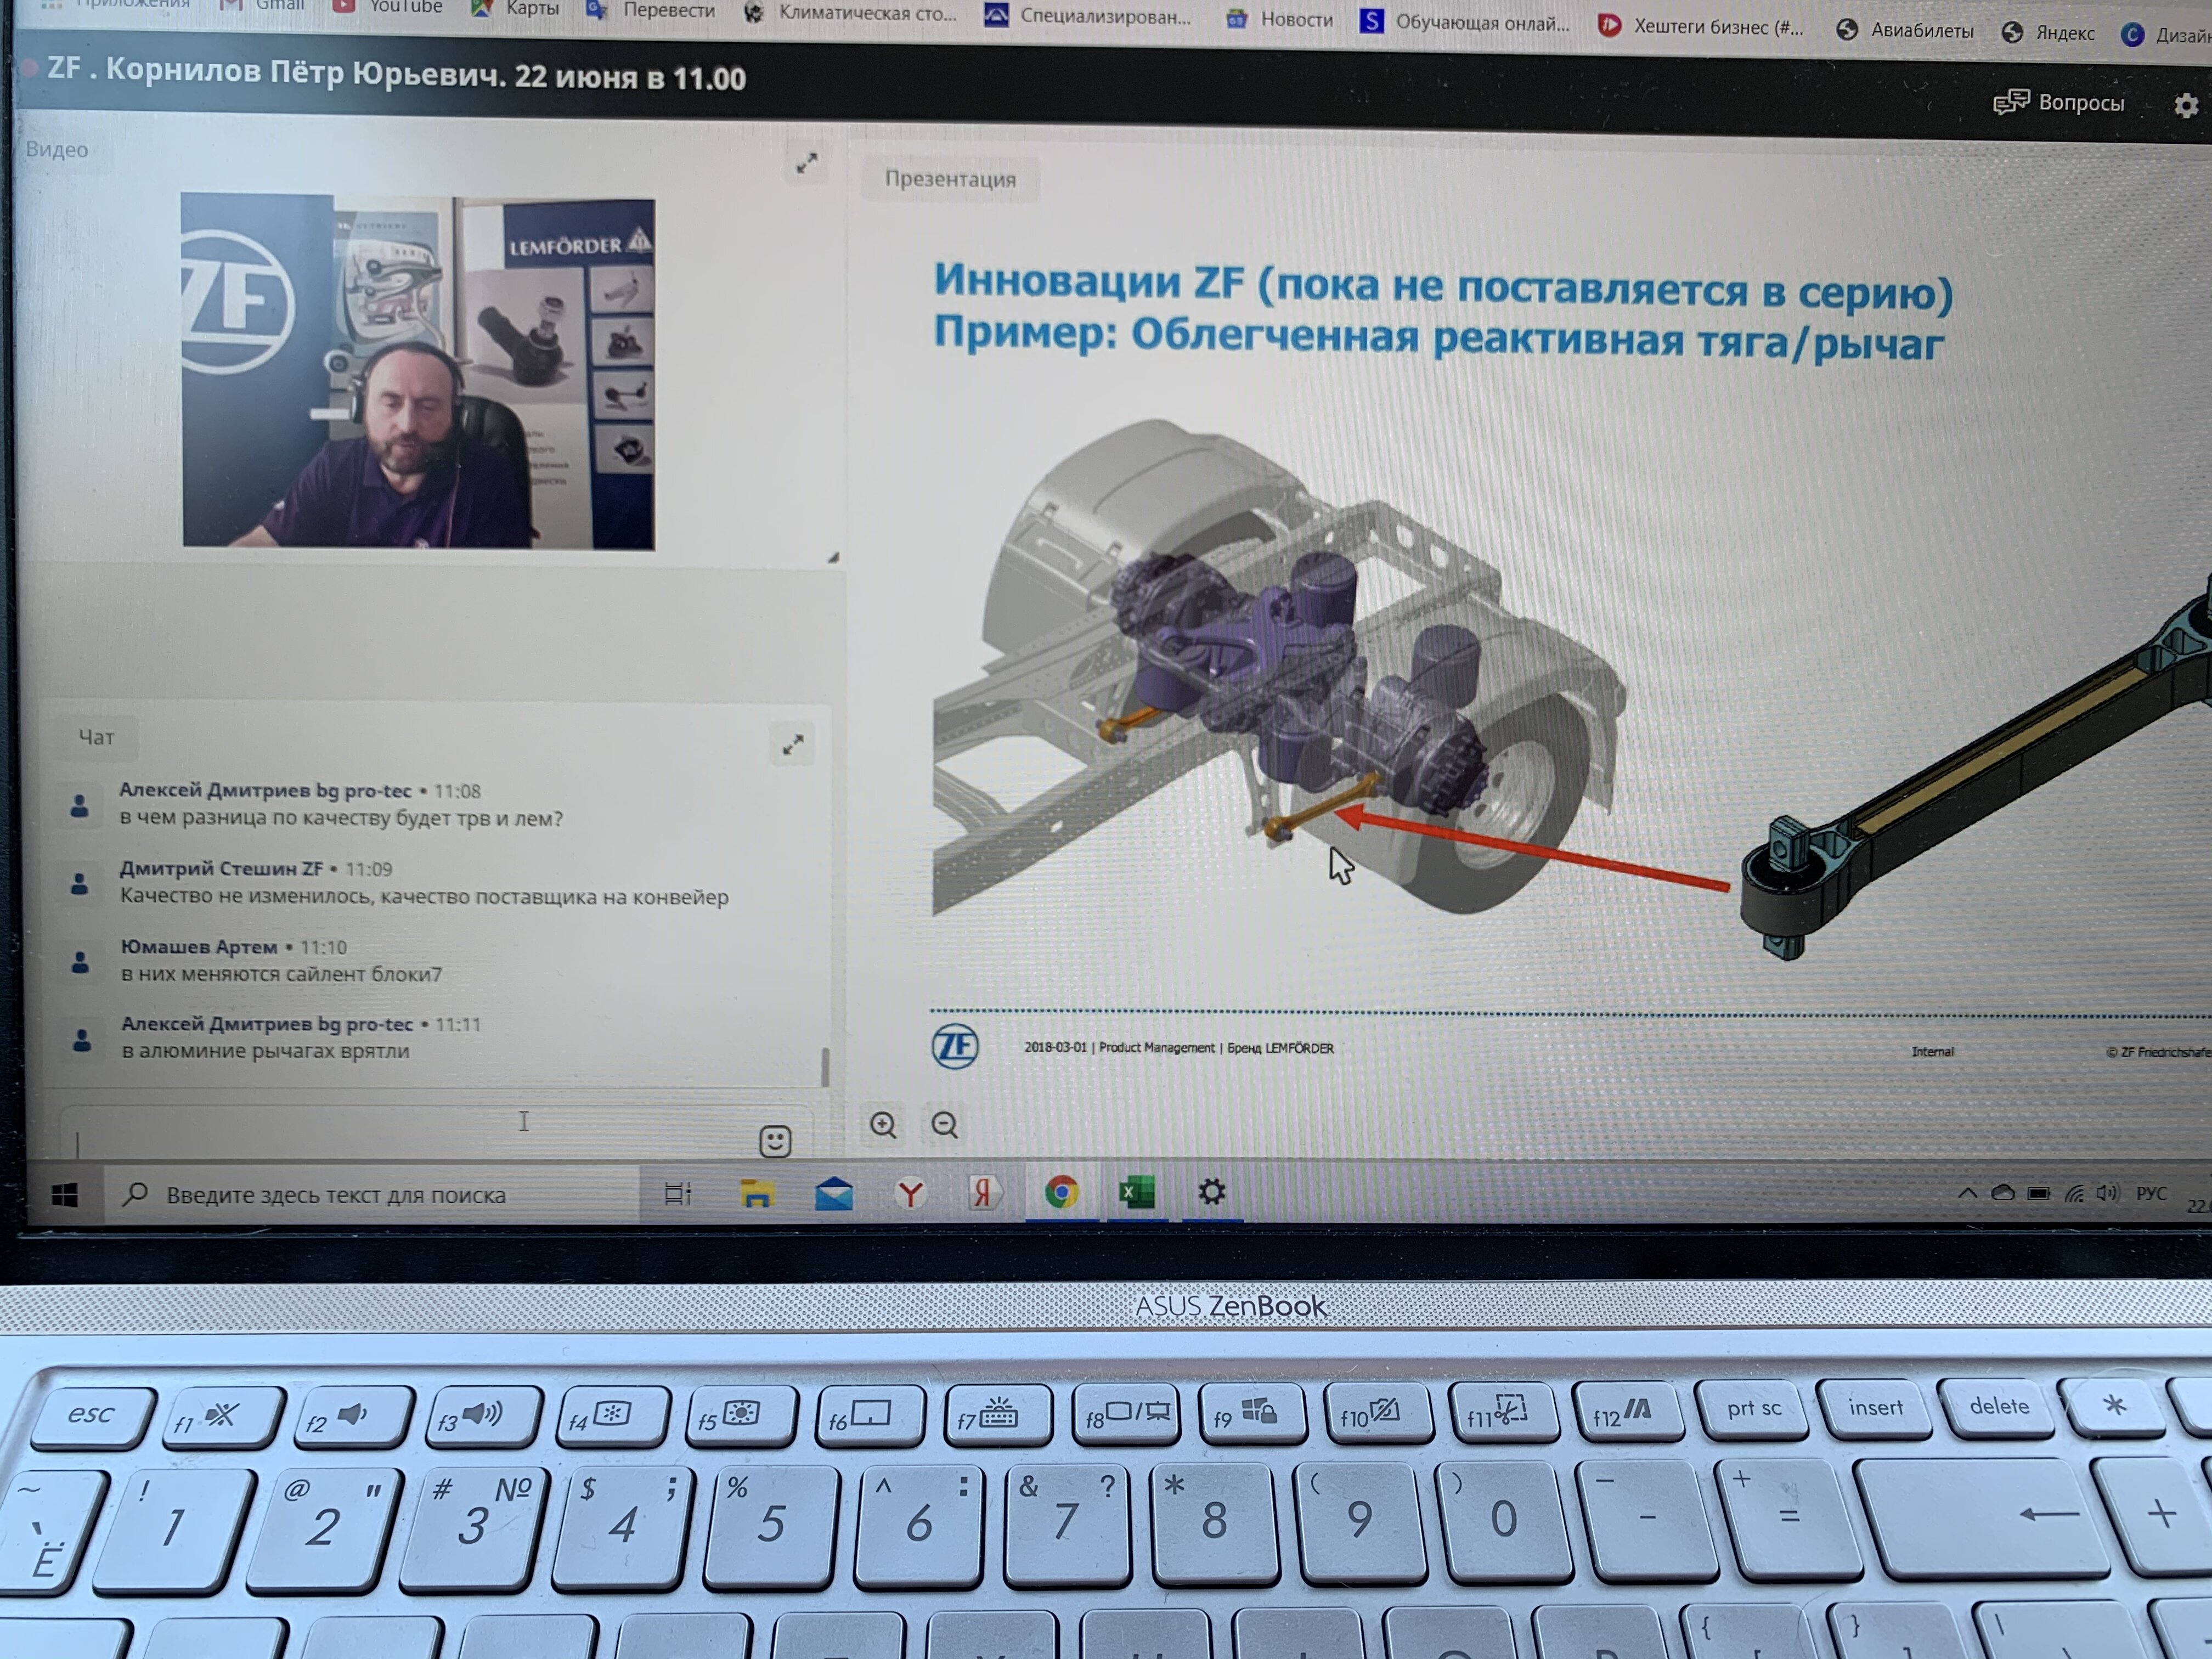Click message "Качество не изменилось..."
This screenshot has height=1659, width=2212.
coord(424,897)
